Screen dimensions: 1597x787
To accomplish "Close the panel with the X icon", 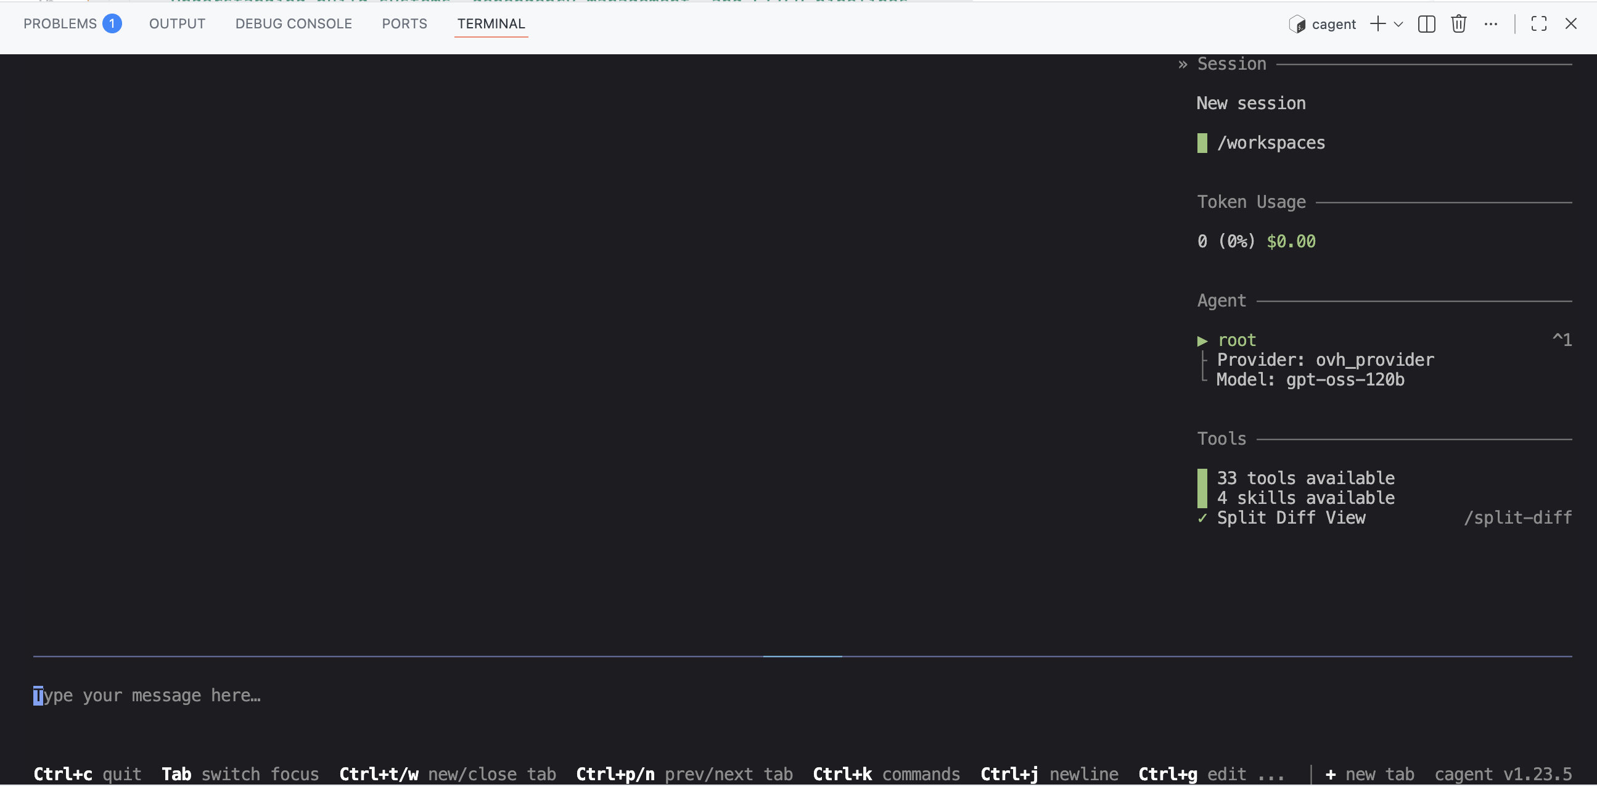I will coord(1570,24).
